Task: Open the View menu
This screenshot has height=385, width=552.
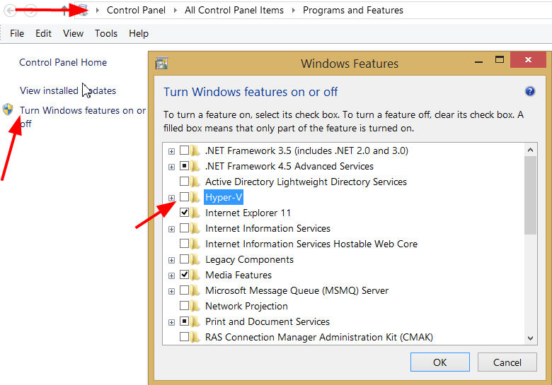Action: pyautogui.click(x=73, y=33)
